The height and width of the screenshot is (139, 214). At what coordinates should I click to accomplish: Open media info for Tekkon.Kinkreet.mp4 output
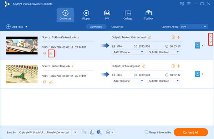tap(173, 37)
